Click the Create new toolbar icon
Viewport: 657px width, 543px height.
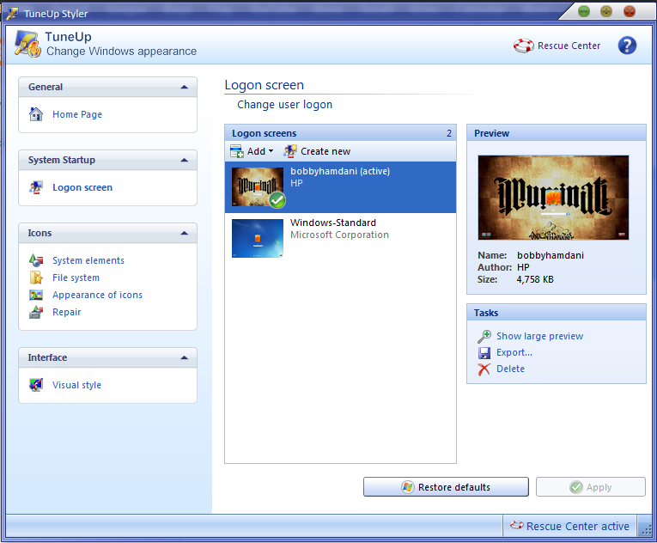coord(290,151)
